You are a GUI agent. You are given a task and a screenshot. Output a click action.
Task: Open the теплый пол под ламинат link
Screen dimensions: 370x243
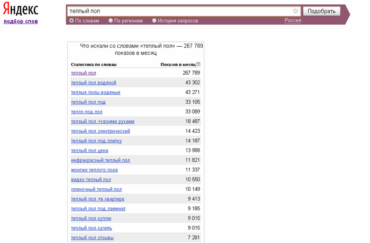98,209
